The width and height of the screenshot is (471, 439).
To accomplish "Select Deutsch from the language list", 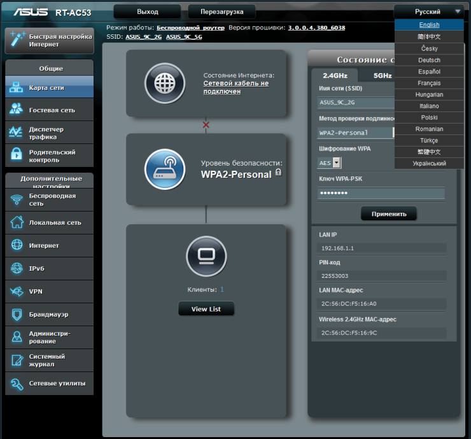I will [x=429, y=60].
